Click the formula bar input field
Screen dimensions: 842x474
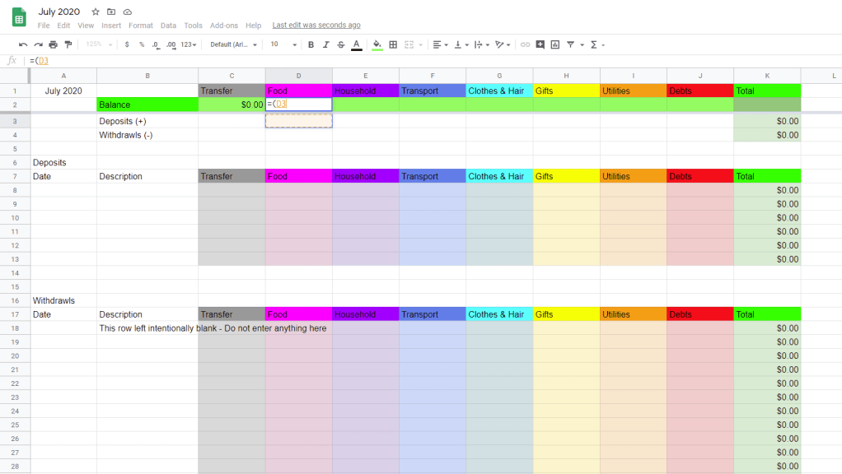point(412,61)
